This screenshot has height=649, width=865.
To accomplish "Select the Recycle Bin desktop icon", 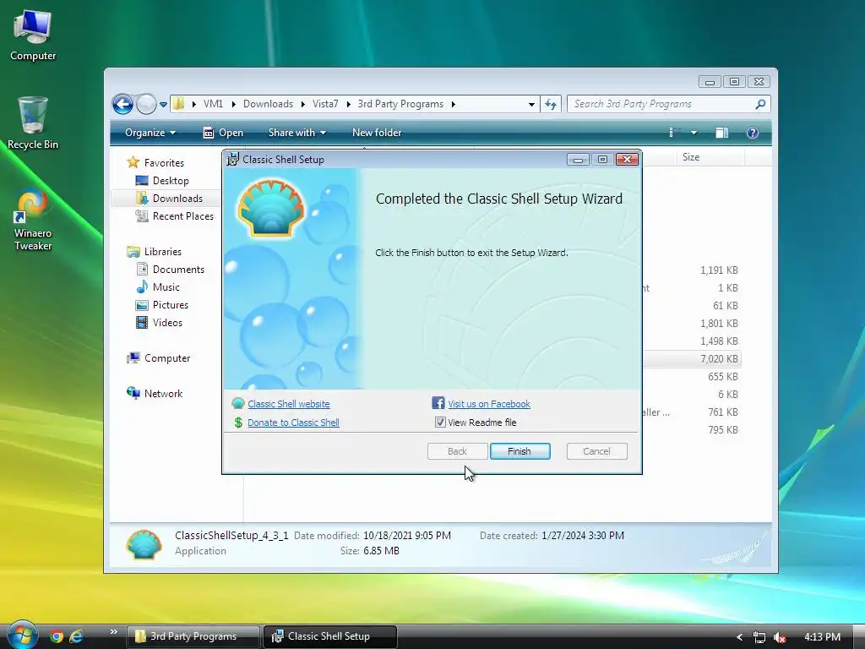I will click(x=33, y=123).
